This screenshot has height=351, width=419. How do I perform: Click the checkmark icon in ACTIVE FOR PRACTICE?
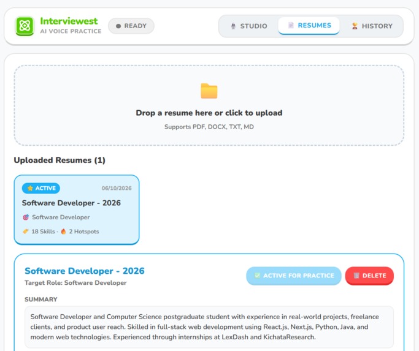(257, 276)
